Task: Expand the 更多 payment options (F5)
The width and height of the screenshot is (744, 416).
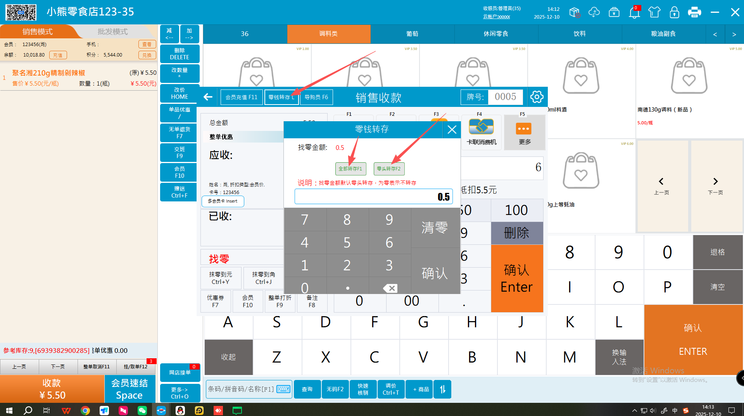Action: coord(524,132)
